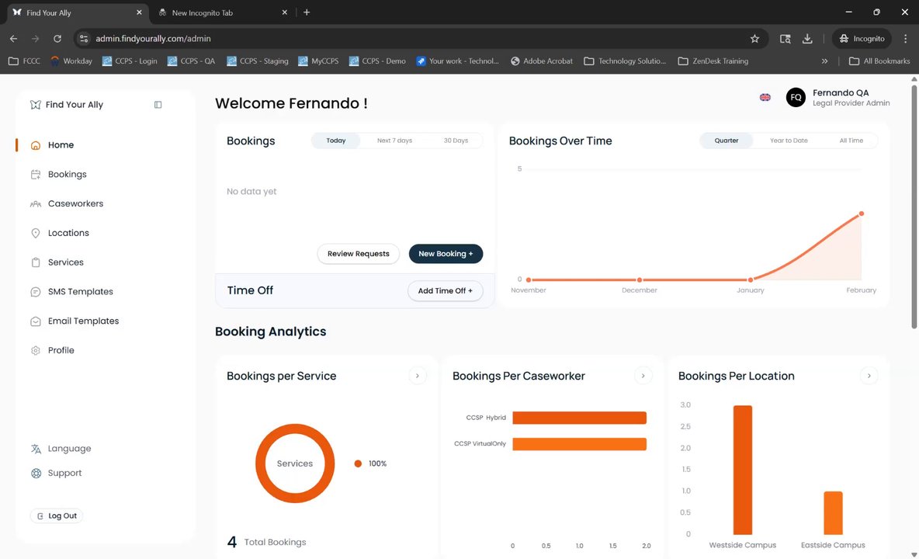
Task: Click the SMS Templates chat icon
Action: tap(36, 291)
